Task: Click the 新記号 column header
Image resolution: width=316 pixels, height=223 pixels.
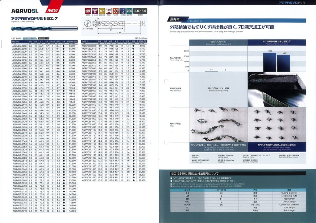Action: (187, 190)
